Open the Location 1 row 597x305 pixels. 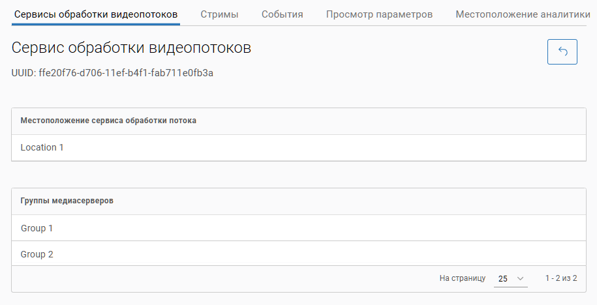(42, 147)
